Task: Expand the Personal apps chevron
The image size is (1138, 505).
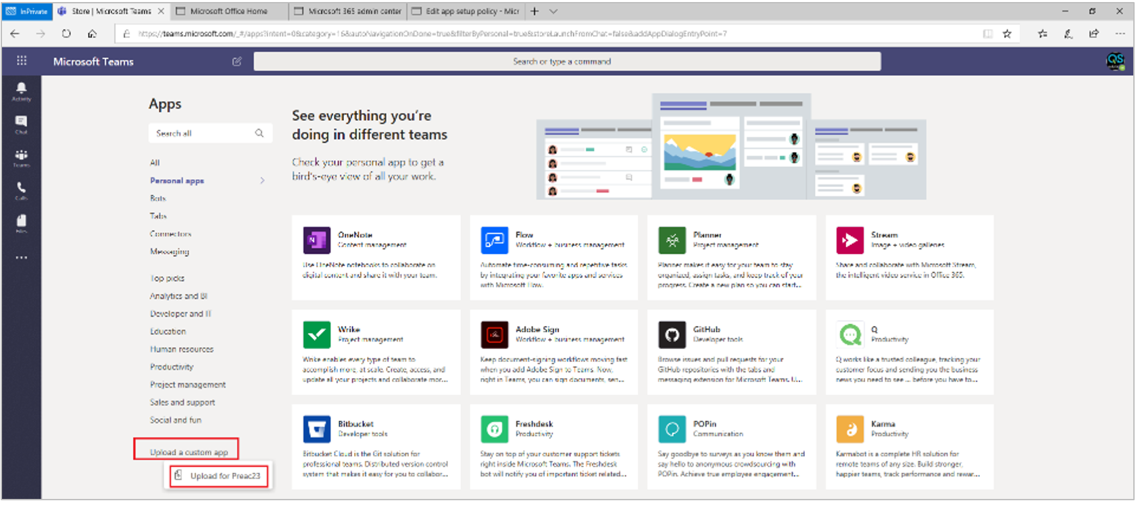Action: (262, 180)
